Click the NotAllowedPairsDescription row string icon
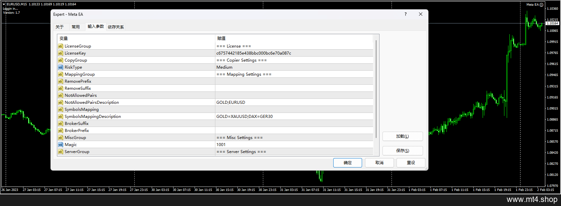This screenshot has height=206, width=561. tap(60, 102)
